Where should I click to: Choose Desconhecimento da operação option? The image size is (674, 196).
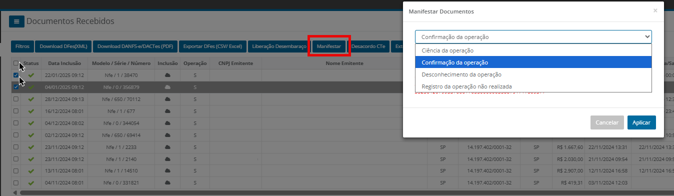[533, 74]
